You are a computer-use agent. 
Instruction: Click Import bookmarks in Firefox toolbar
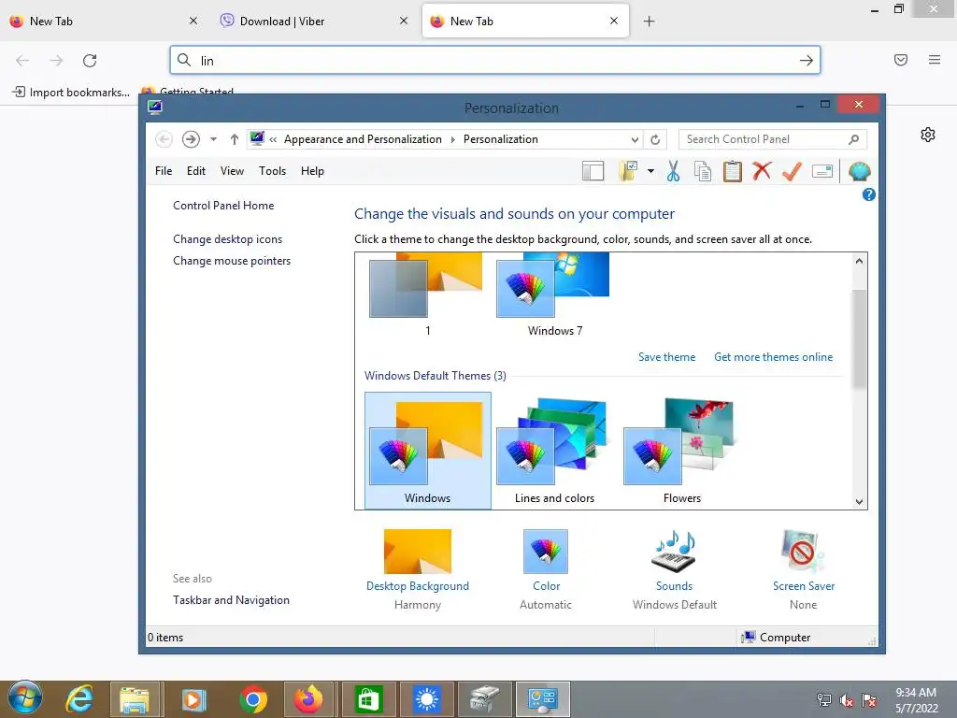click(x=71, y=93)
